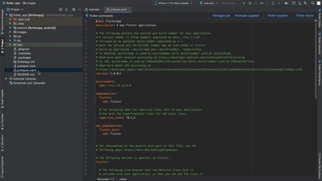The width and height of the screenshot is (322, 181).
Task: Click flutter_app breadcrumb in navigation bar
Action: click(x=11, y=3)
